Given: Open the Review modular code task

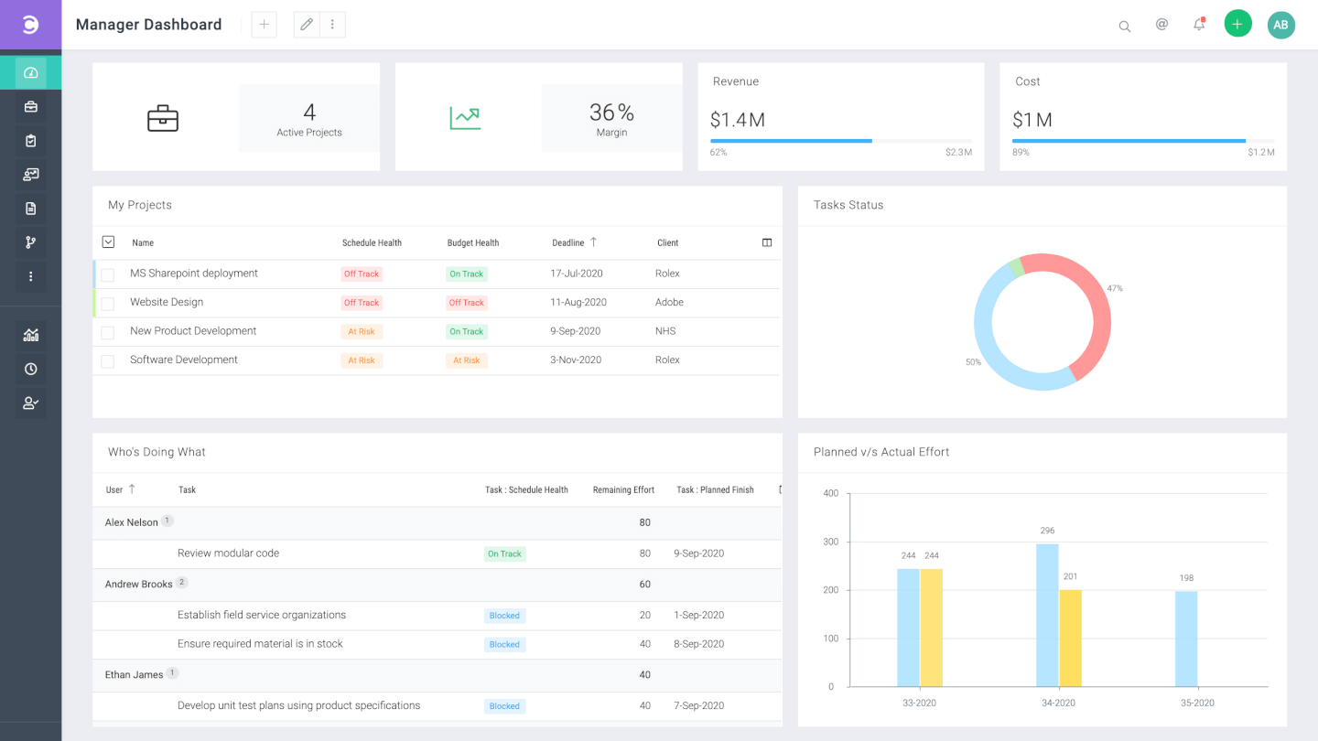Looking at the screenshot, I should pyautogui.click(x=228, y=553).
